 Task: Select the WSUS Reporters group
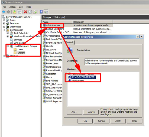[54, 102]
